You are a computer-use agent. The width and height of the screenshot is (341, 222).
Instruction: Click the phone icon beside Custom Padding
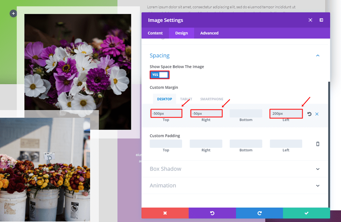318,144
